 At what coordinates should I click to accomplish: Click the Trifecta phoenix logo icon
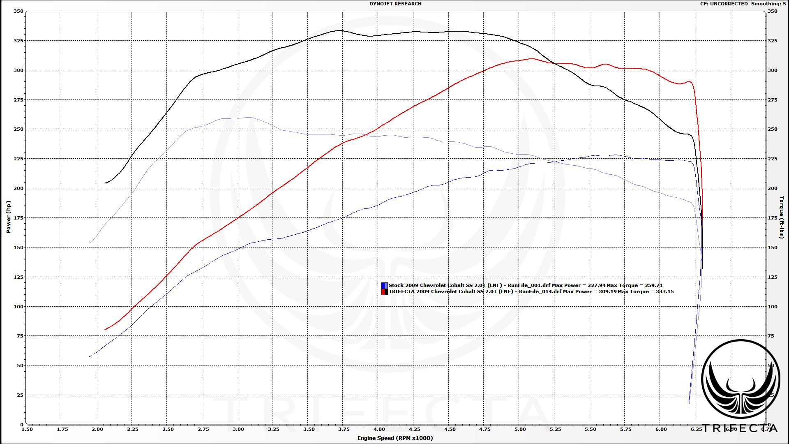(741, 379)
